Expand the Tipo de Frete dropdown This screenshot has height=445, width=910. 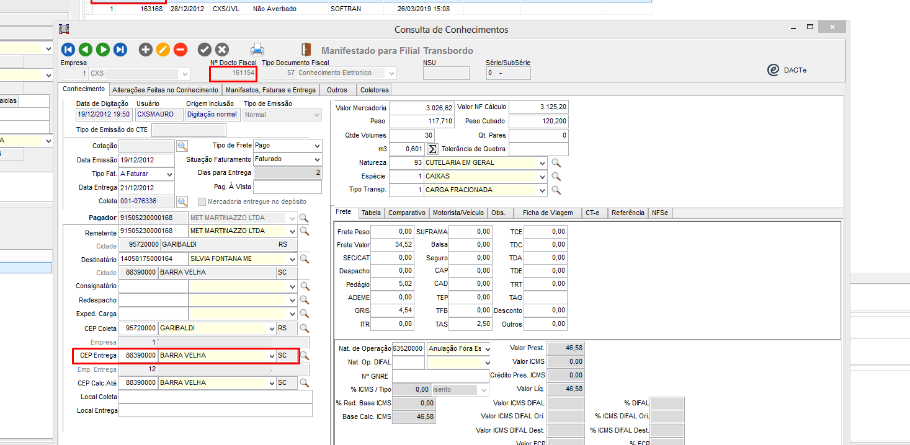(317, 146)
